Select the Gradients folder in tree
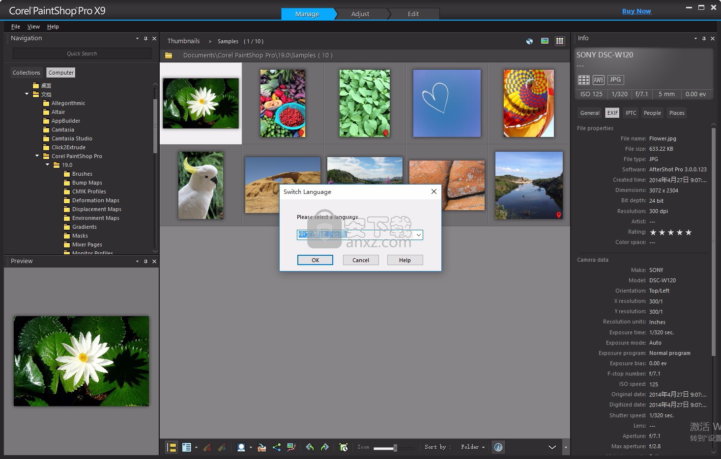The image size is (721, 459). tap(85, 227)
